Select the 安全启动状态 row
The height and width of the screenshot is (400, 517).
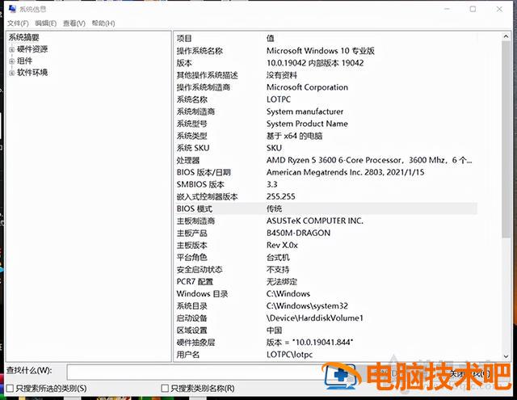(x=326, y=270)
